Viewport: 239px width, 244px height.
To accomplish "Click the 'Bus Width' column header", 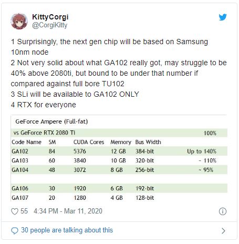I will tap(148, 142).
